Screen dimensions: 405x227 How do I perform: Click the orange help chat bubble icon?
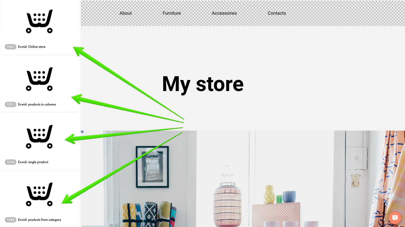395,218
